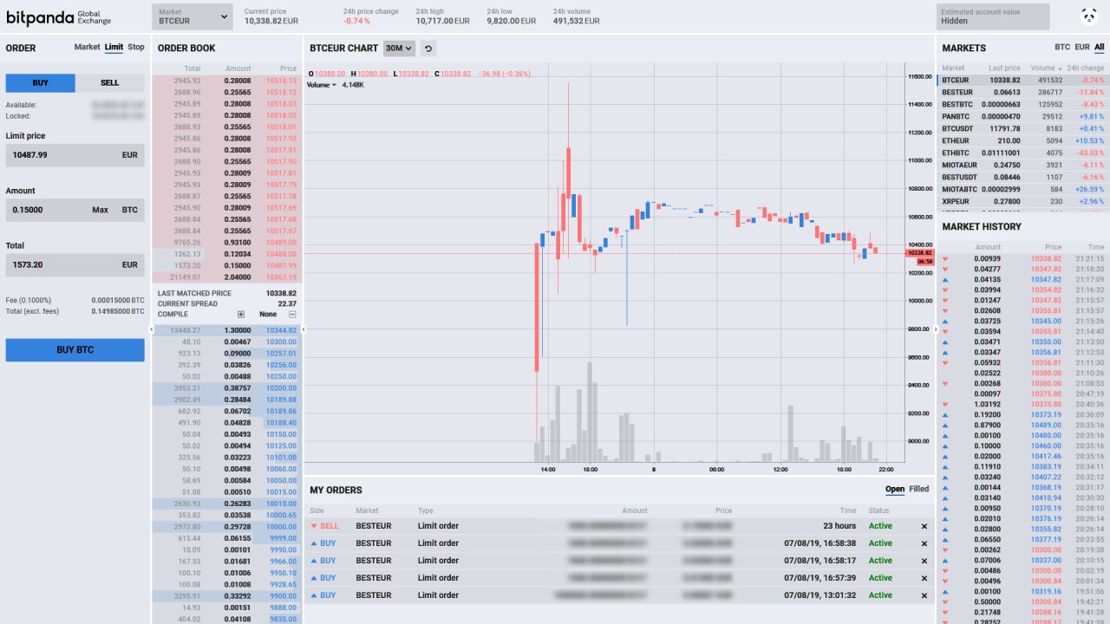Select ETHEUR in the markets list

(x=1023, y=140)
